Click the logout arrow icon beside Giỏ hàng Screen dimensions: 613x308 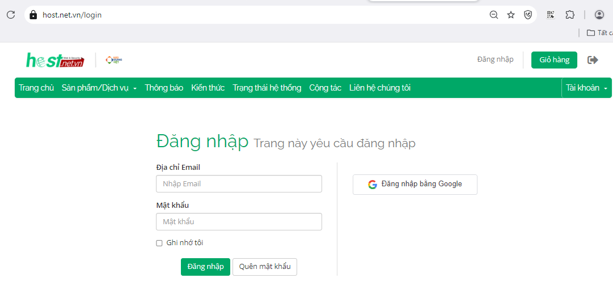click(x=593, y=60)
